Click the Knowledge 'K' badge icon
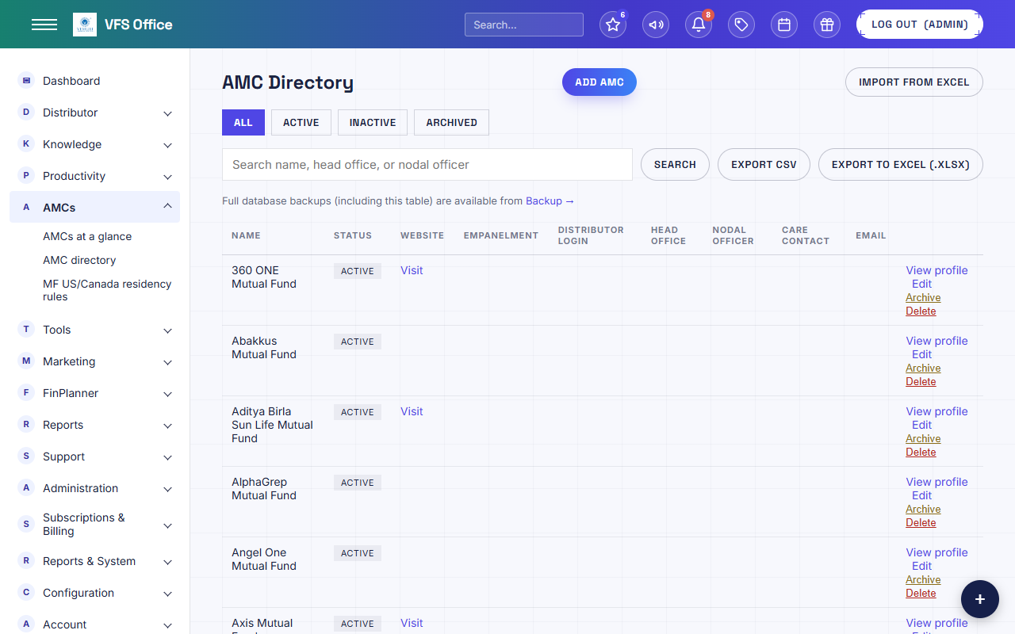Image resolution: width=1015 pixels, height=634 pixels. coord(26,143)
